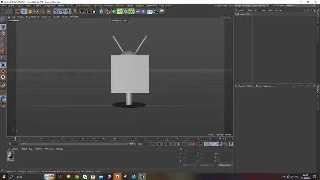Click the Undo arrow icon

[x=5, y=11]
